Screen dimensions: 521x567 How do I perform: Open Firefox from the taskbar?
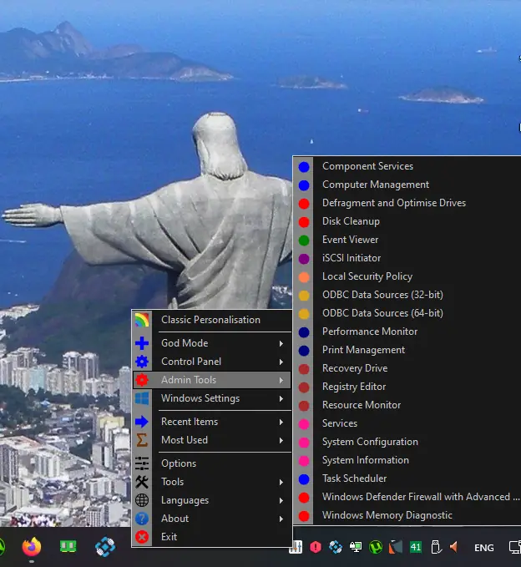pos(32,547)
